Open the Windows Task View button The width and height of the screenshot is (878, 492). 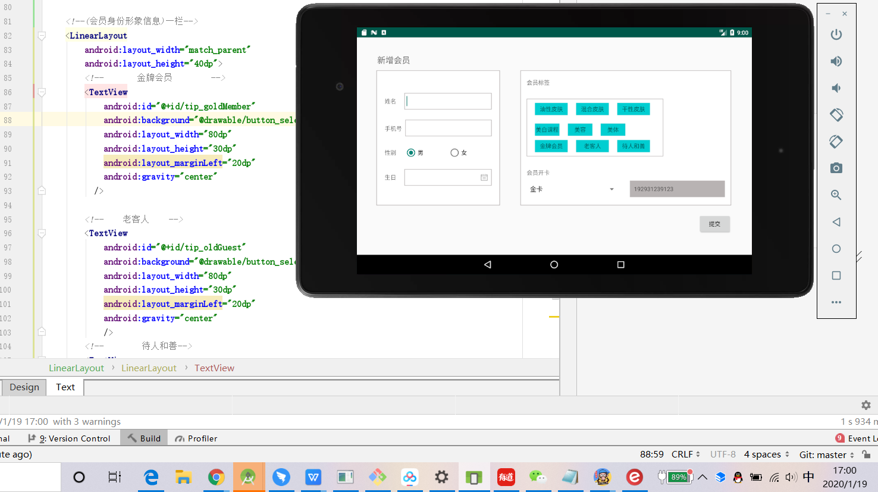click(x=114, y=477)
